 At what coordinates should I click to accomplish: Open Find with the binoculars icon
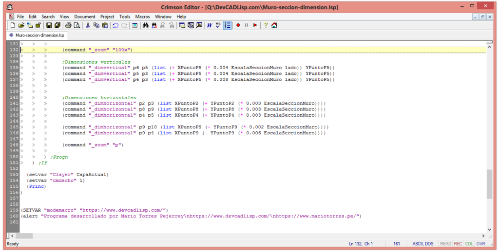click(x=145, y=25)
